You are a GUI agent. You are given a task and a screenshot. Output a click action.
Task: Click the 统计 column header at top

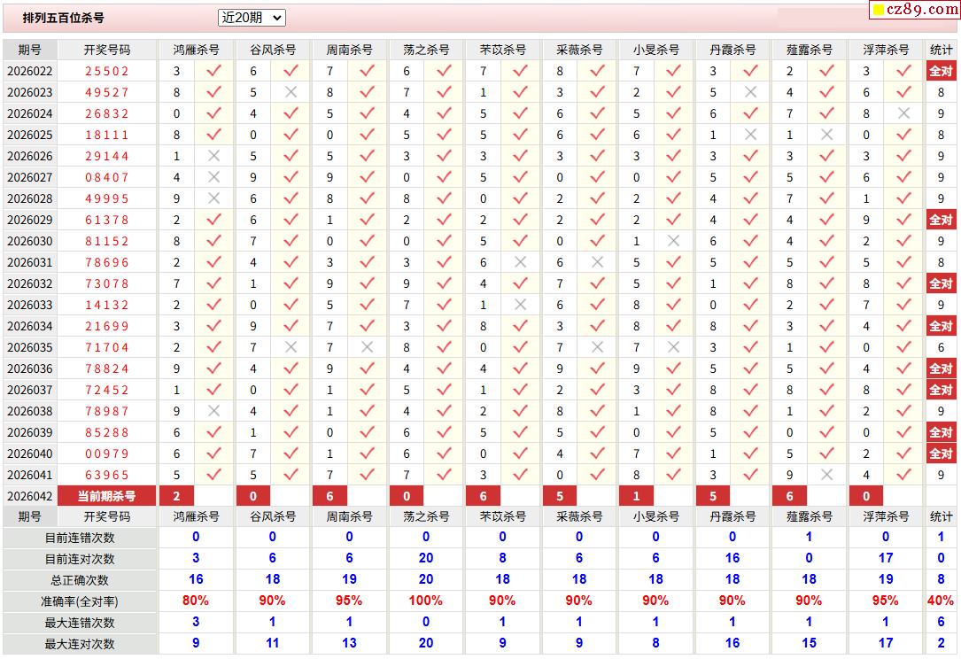pyautogui.click(x=941, y=50)
